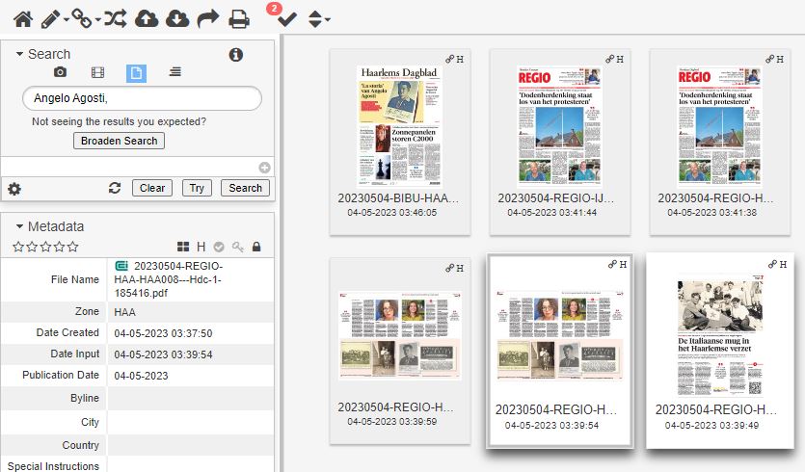Open the checkmark icon with badge 2
This screenshot has height=472, width=805.
(286, 18)
